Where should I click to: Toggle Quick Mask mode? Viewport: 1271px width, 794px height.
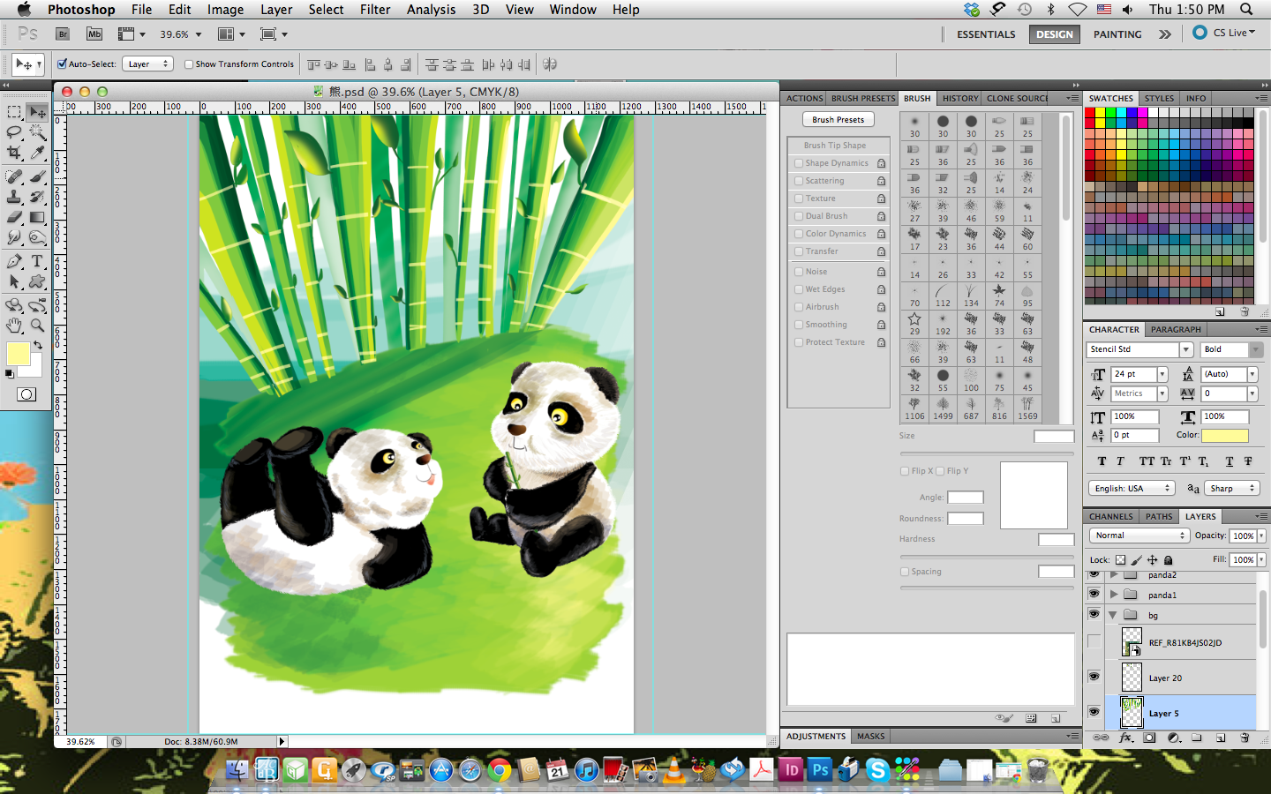26,394
